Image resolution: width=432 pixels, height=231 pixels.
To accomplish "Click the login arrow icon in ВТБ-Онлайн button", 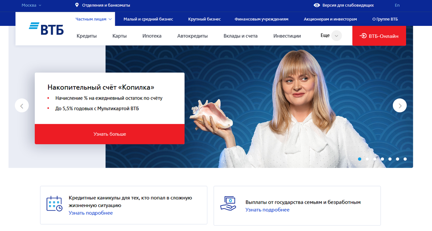I will [363, 36].
